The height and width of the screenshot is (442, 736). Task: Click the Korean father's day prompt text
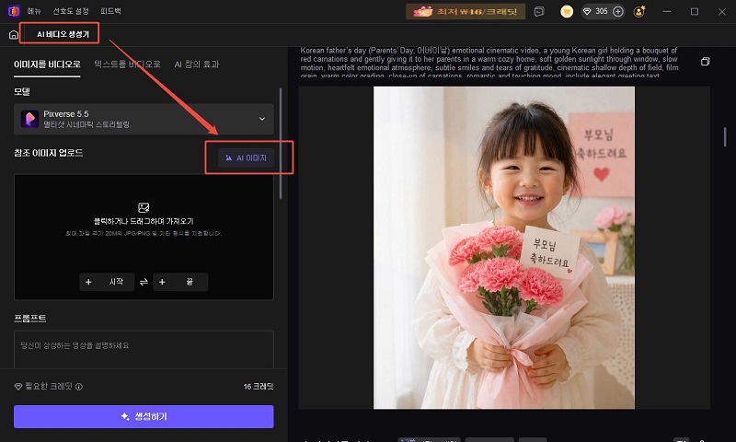(489, 63)
